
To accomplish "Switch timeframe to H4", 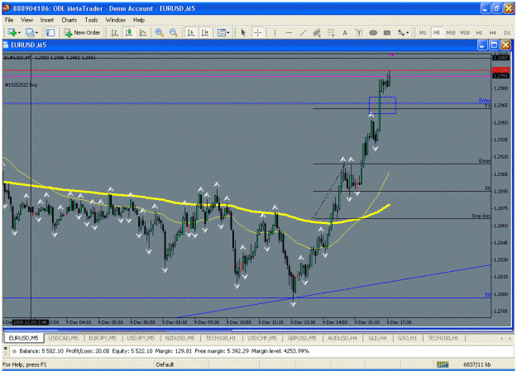I will (x=493, y=32).
